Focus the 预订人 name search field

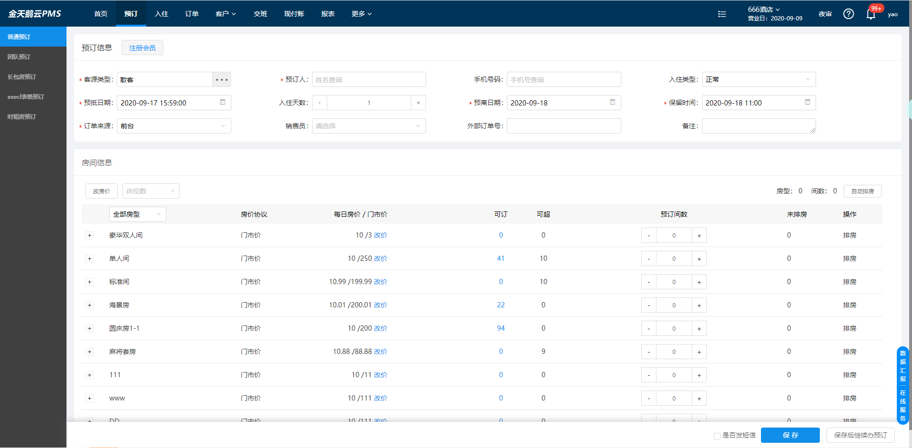[x=369, y=79]
